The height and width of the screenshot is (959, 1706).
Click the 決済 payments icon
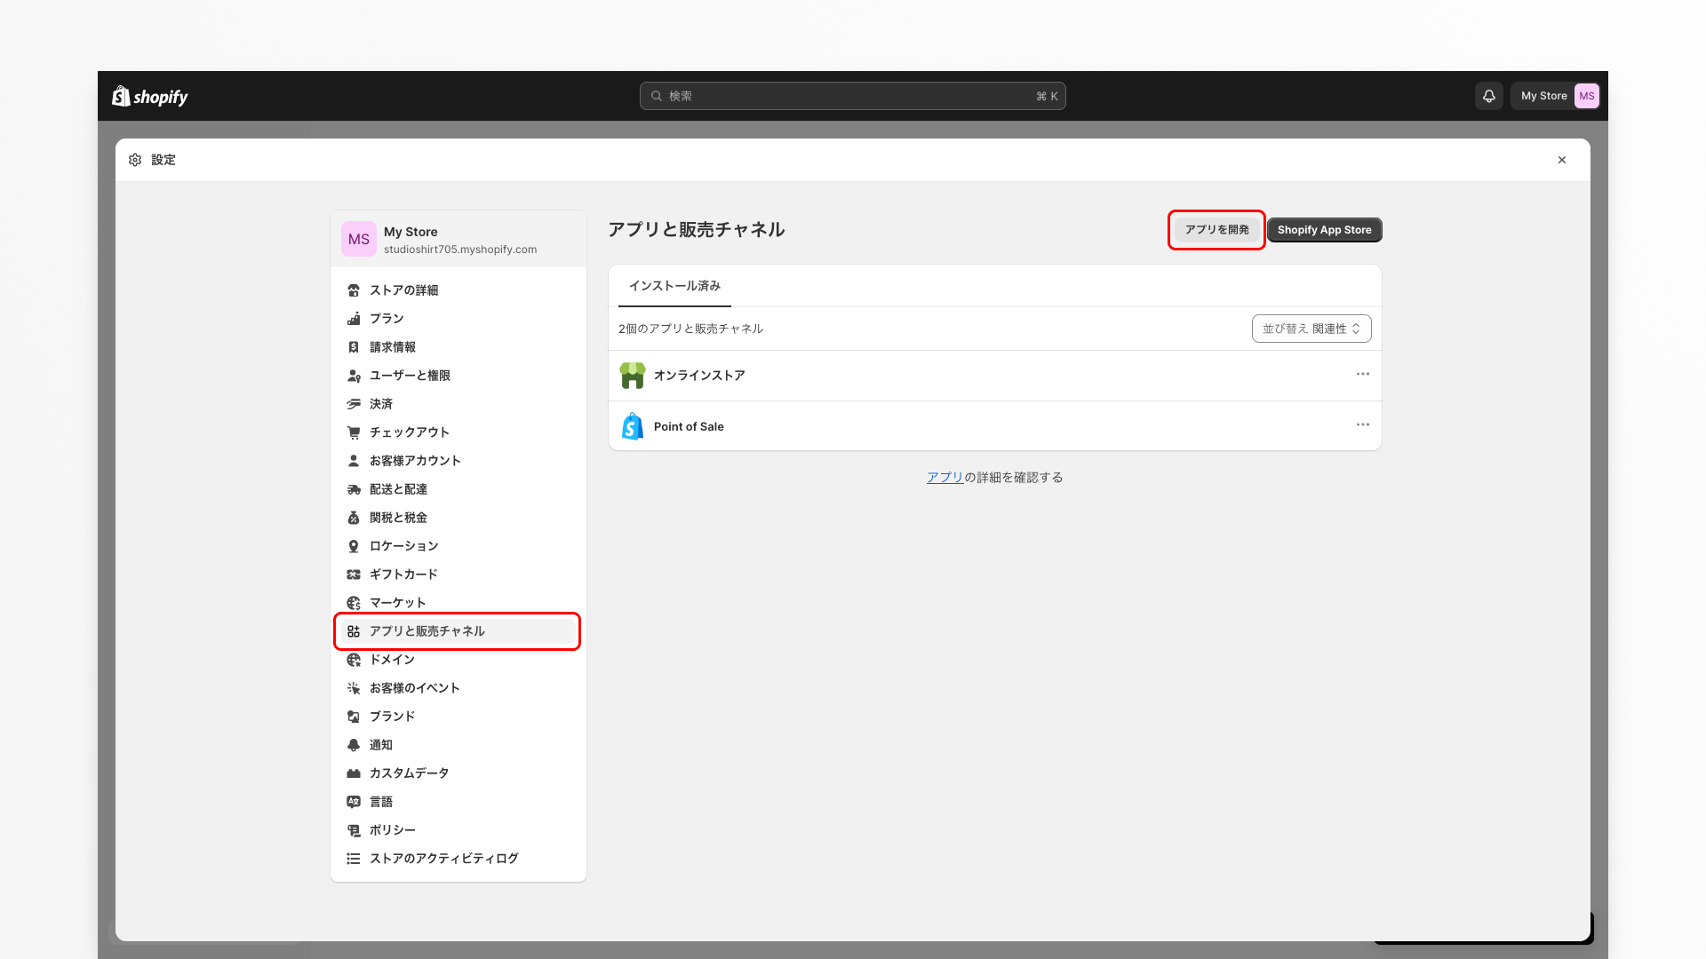click(354, 404)
